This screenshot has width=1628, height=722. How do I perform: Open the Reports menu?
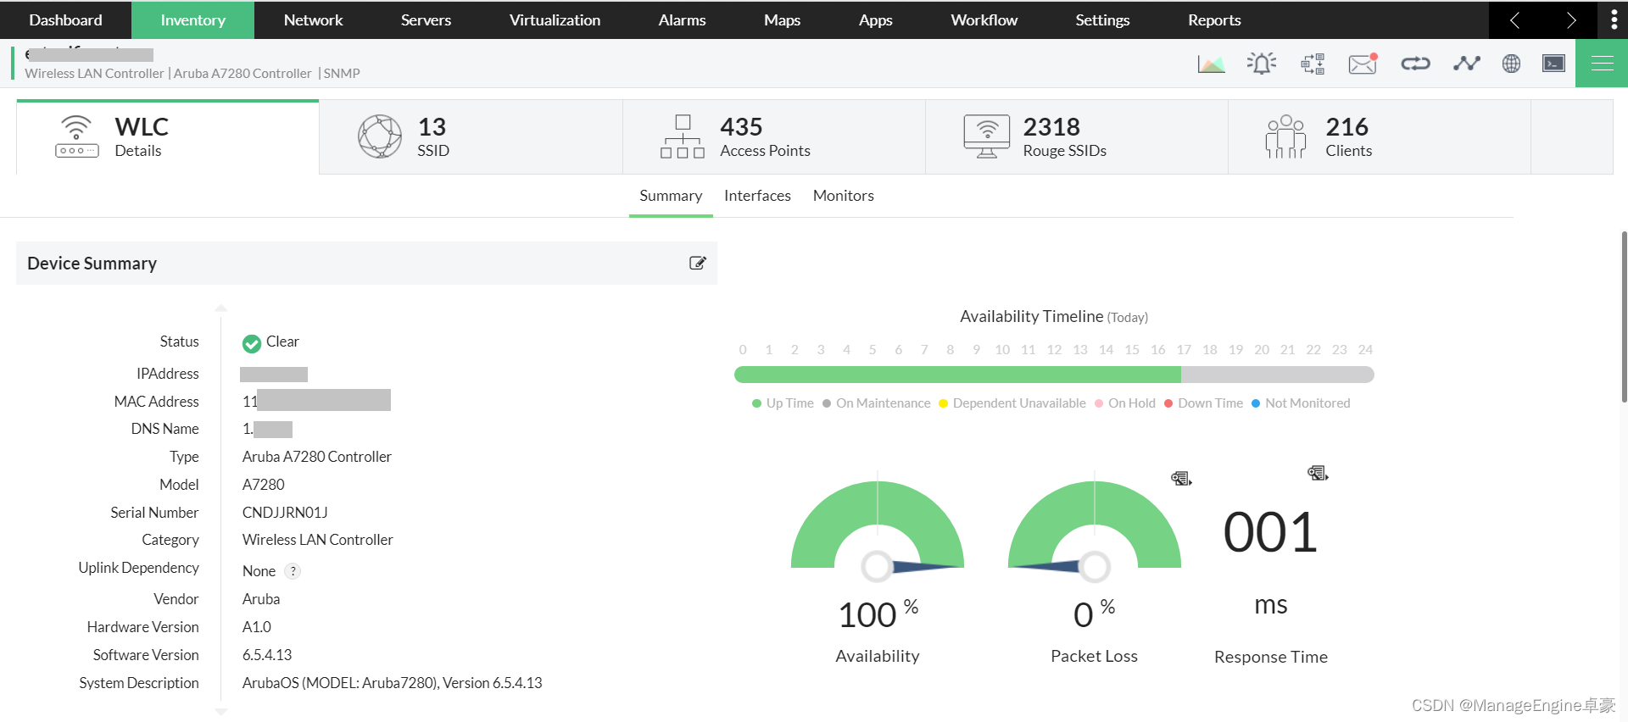[x=1214, y=19]
